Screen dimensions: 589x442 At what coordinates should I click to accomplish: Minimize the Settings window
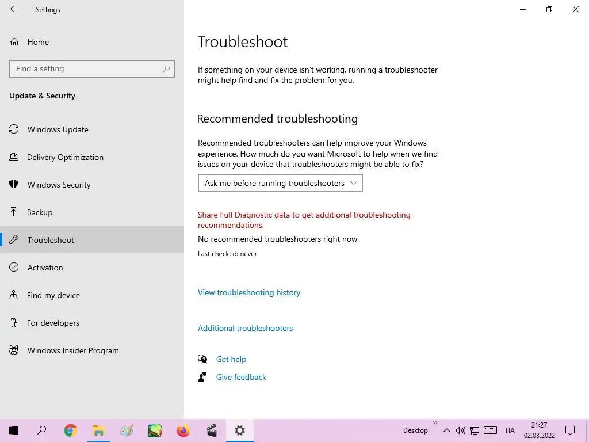(x=522, y=9)
